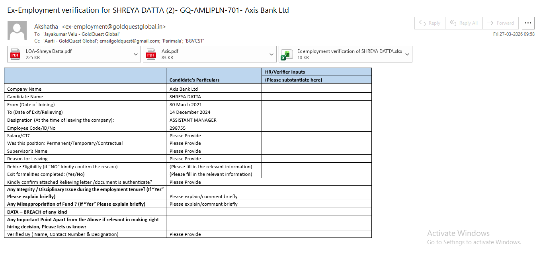Click sender email ex-employment@goldquestglobal.in
This screenshot has width=537, height=253.
(x=114, y=27)
